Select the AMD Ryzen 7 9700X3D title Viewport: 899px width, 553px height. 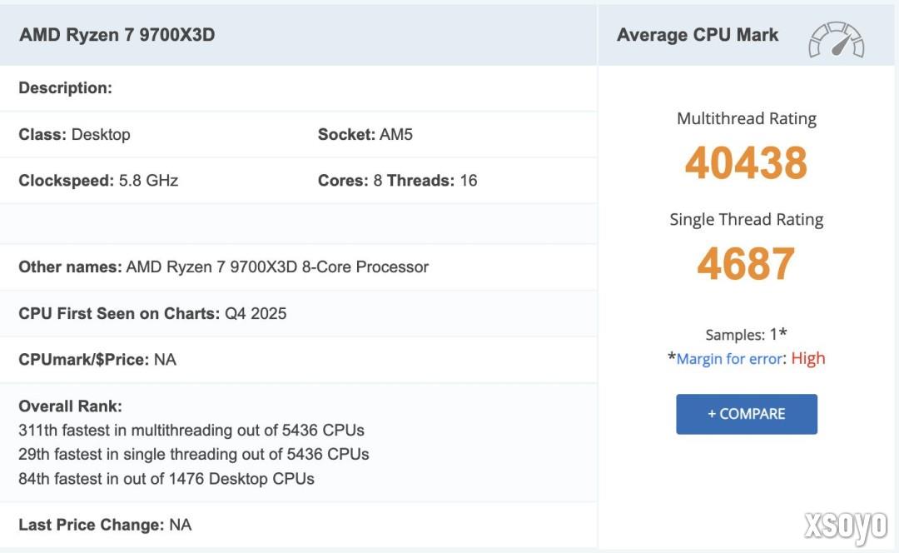click(x=118, y=35)
